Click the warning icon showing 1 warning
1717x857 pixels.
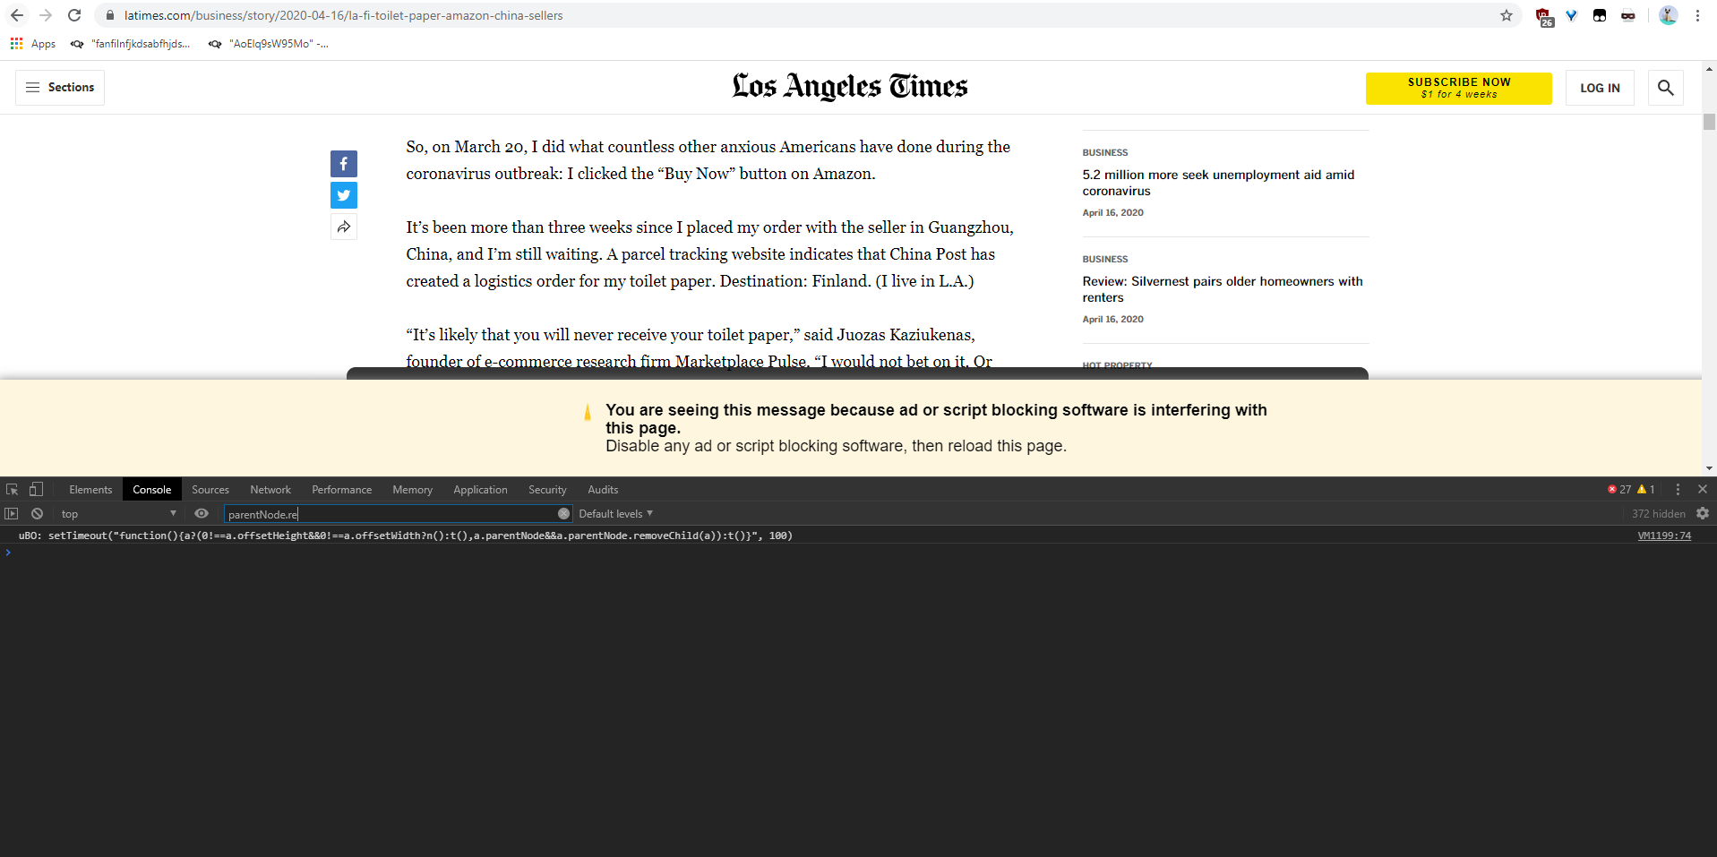click(x=1644, y=489)
